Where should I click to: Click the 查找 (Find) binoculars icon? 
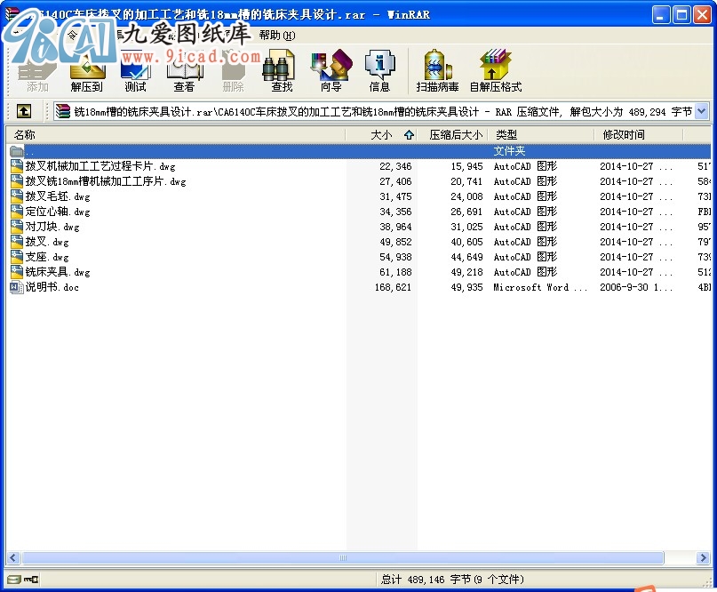282,71
